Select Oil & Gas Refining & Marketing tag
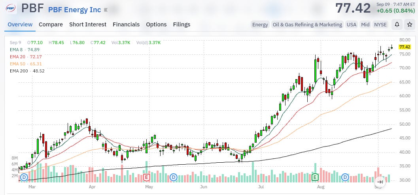This screenshot has height=195, width=418. 307,25
